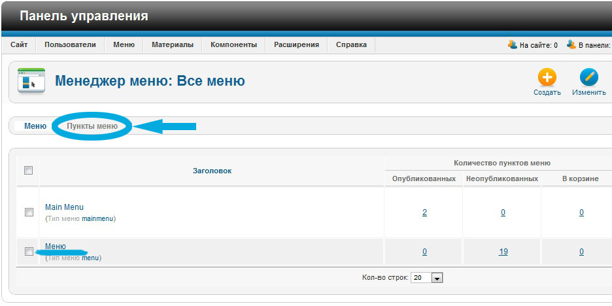
Task: Open the Сайт top menu
Action: (x=19, y=45)
